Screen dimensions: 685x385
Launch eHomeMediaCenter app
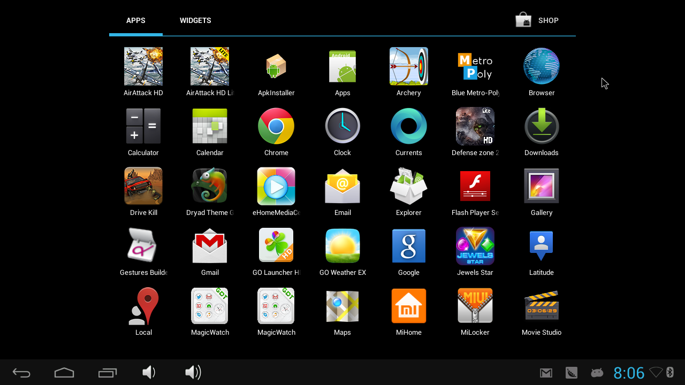click(x=276, y=186)
